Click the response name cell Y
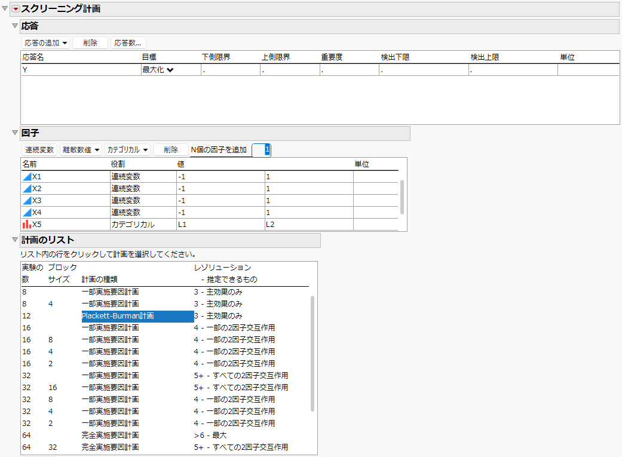Screen dimensions: 622x457 pyautogui.click(x=81, y=70)
